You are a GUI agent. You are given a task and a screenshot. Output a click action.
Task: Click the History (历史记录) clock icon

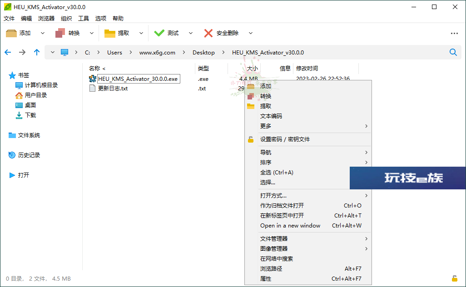click(12, 155)
